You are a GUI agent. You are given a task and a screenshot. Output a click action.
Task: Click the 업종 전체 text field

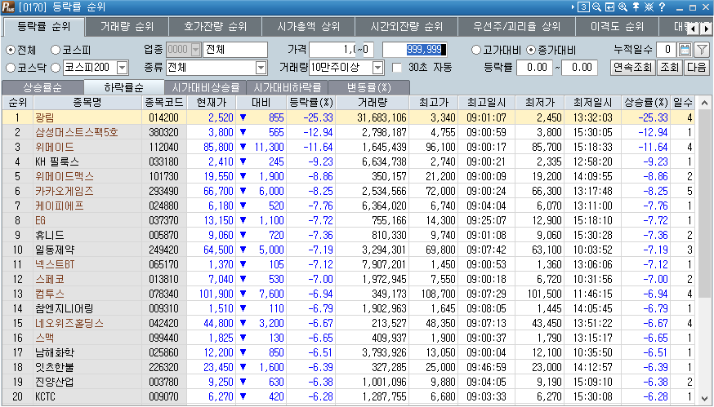coord(235,50)
